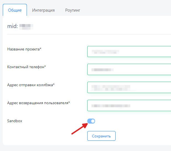Switch to the Общие tab
Image resolution: width=171 pixels, height=151 pixels.
click(15, 10)
